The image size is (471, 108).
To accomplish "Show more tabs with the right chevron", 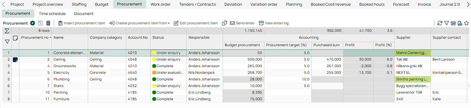I will tap(468, 4).
